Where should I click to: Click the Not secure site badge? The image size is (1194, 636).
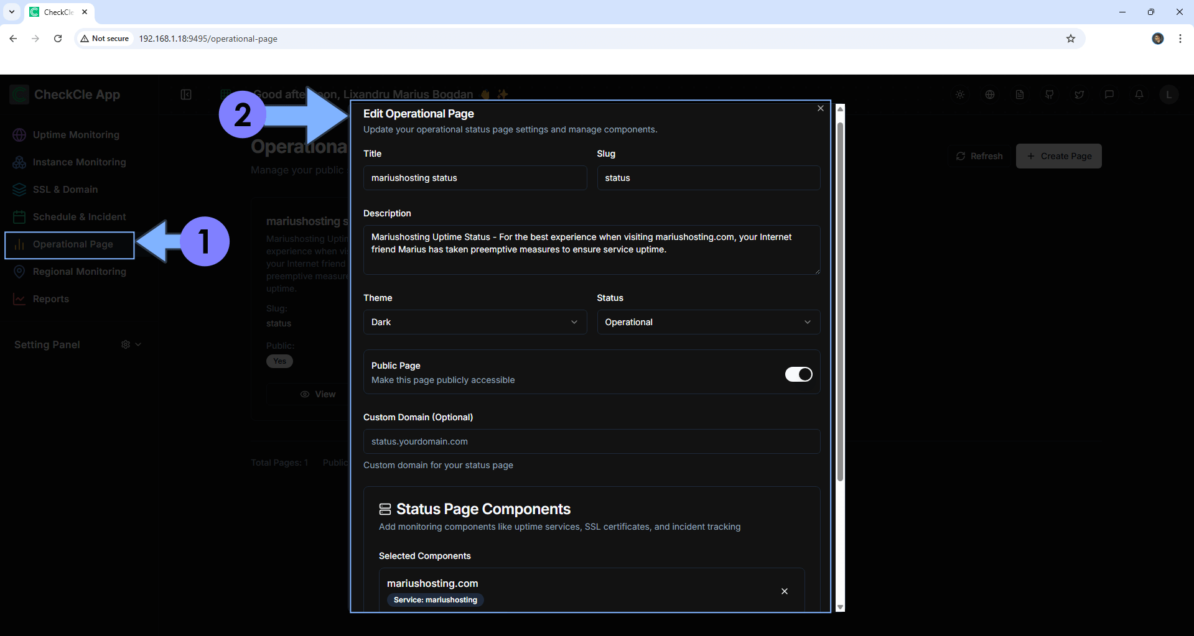coord(105,39)
